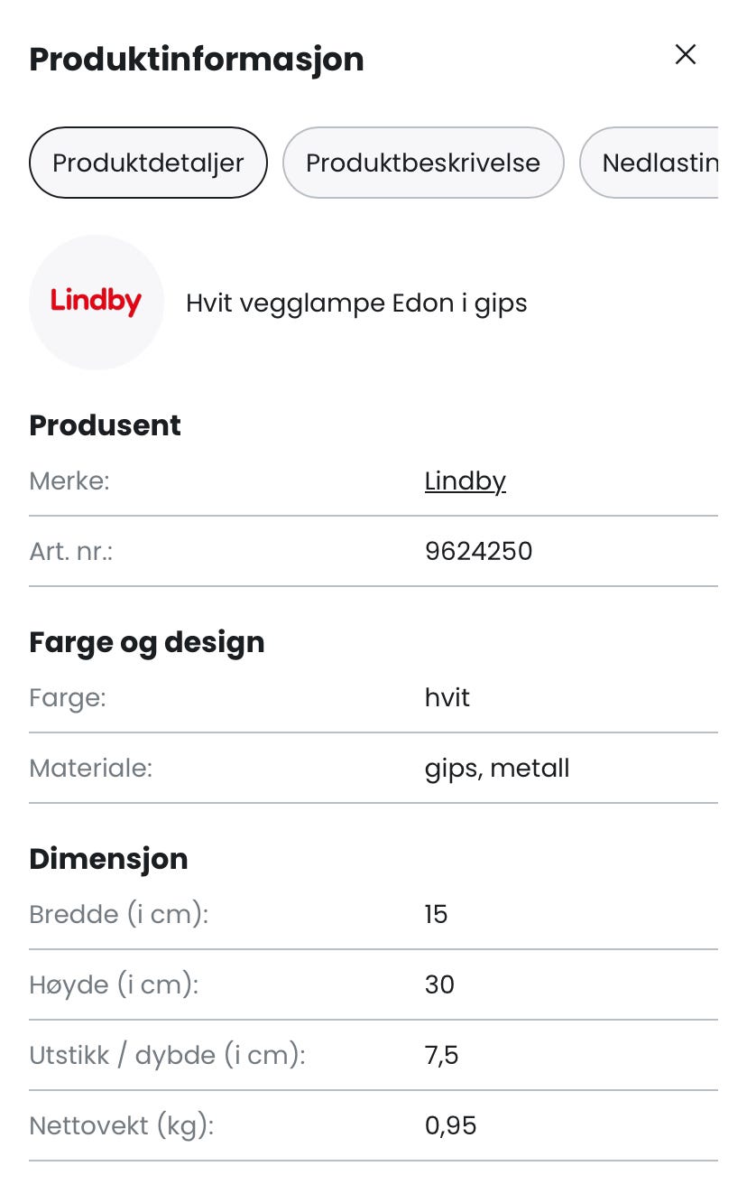Open the partially visible Nedlasting tab

(x=659, y=163)
